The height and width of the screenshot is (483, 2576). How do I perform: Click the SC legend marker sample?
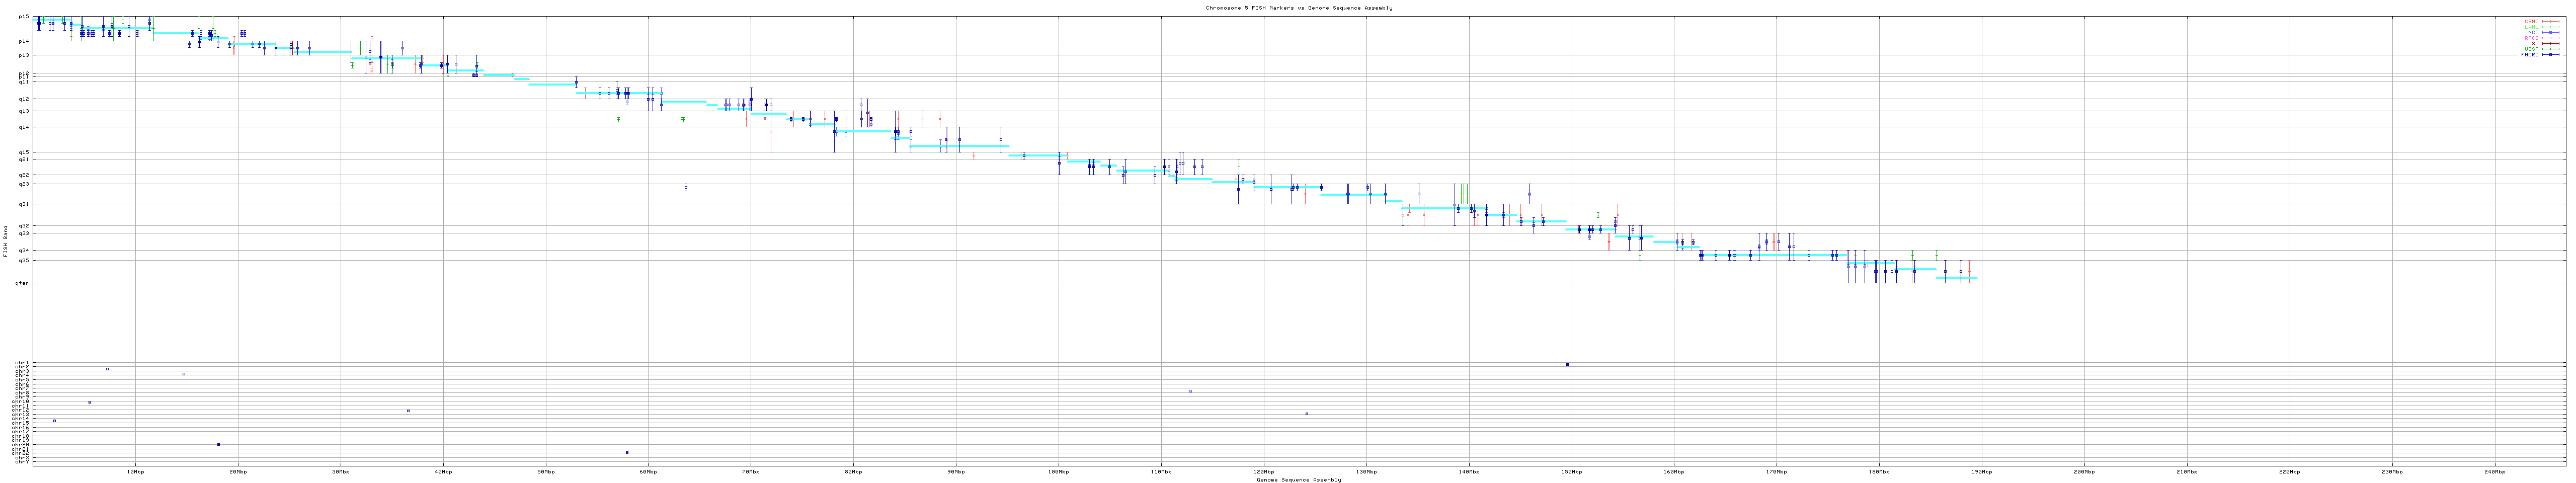point(2552,43)
